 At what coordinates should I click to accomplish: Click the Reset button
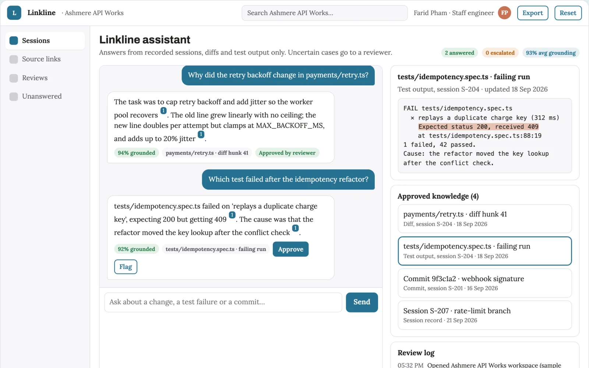click(x=568, y=13)
